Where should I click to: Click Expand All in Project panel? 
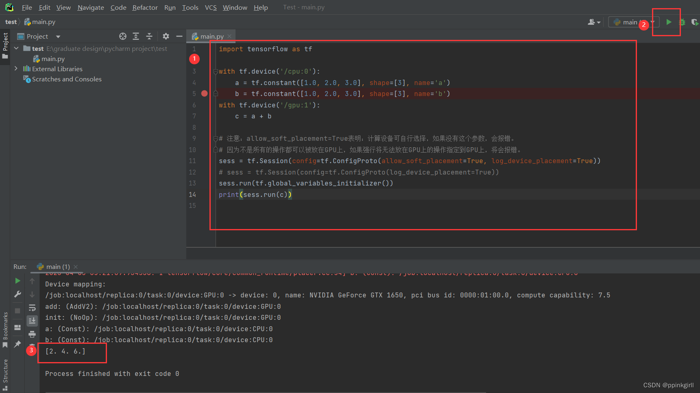[136, 36]
